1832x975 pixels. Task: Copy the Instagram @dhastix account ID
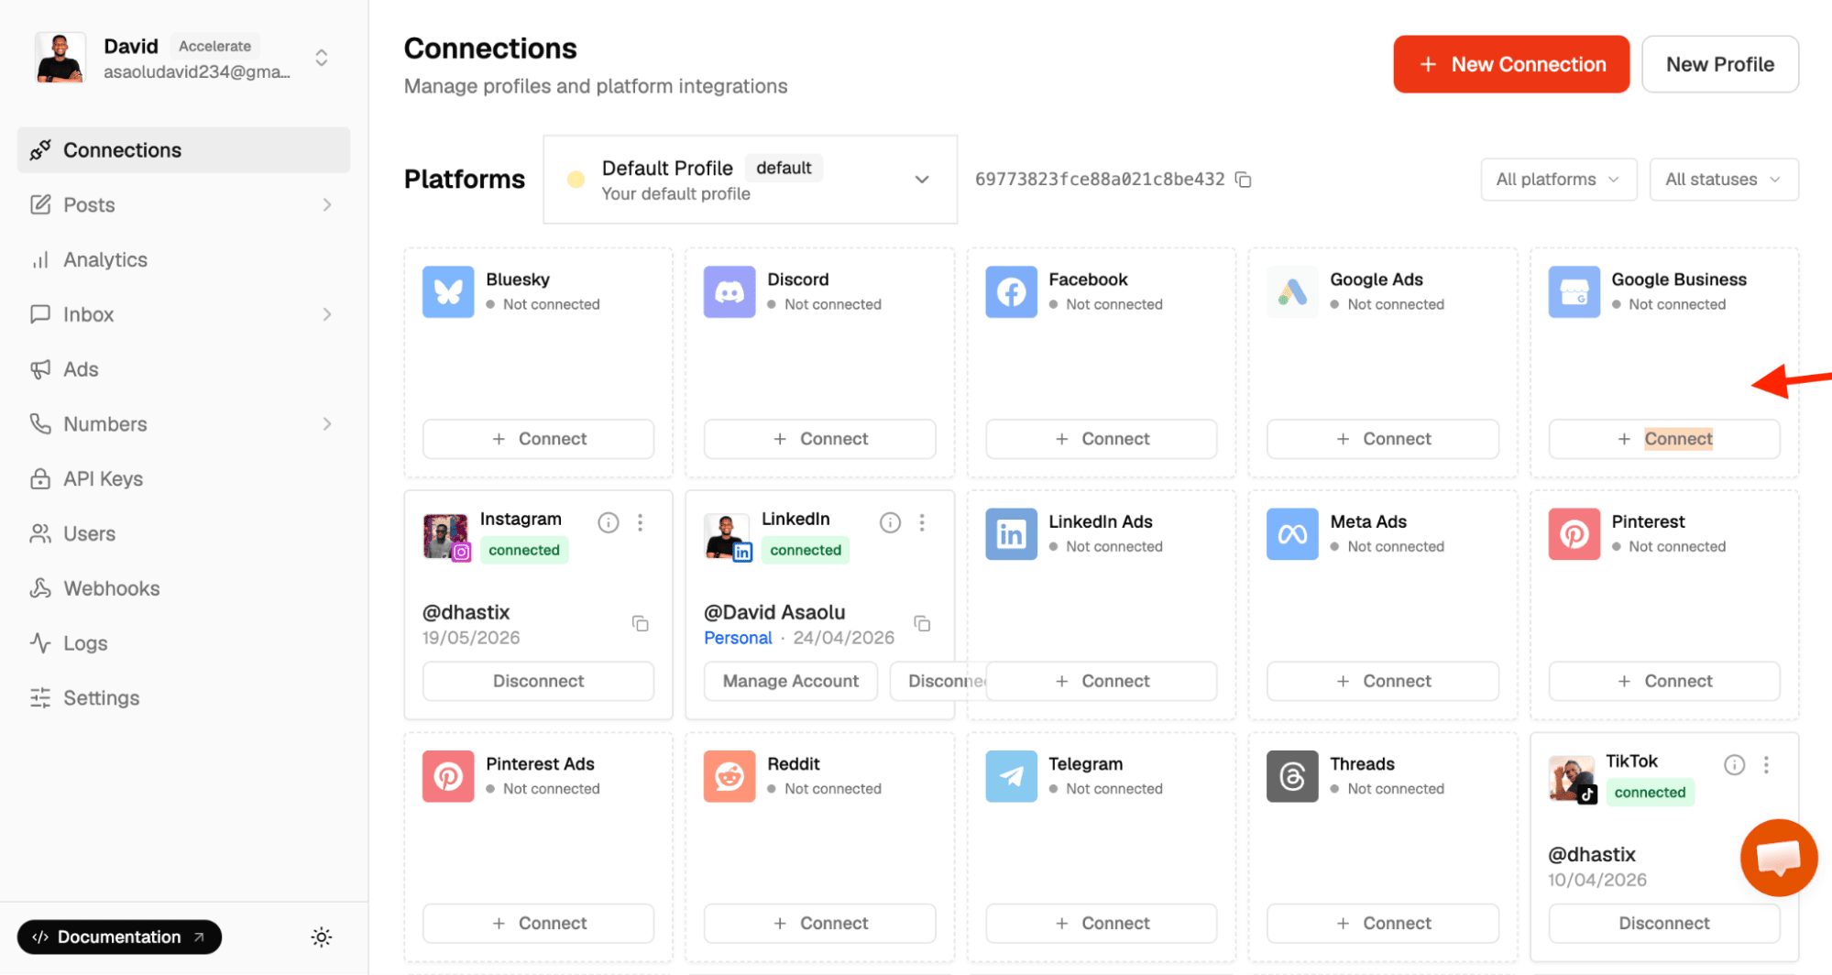(x=641, y=624)
